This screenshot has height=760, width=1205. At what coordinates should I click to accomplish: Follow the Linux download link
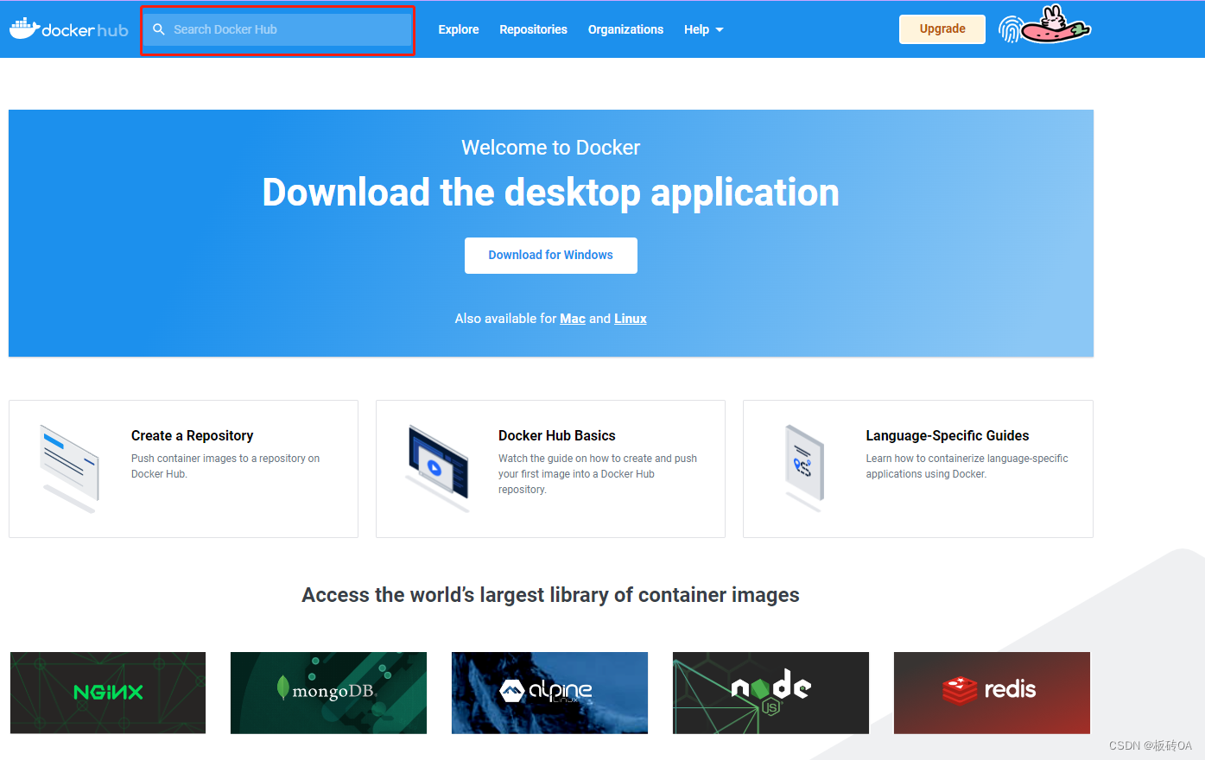[x=631, y=319]
